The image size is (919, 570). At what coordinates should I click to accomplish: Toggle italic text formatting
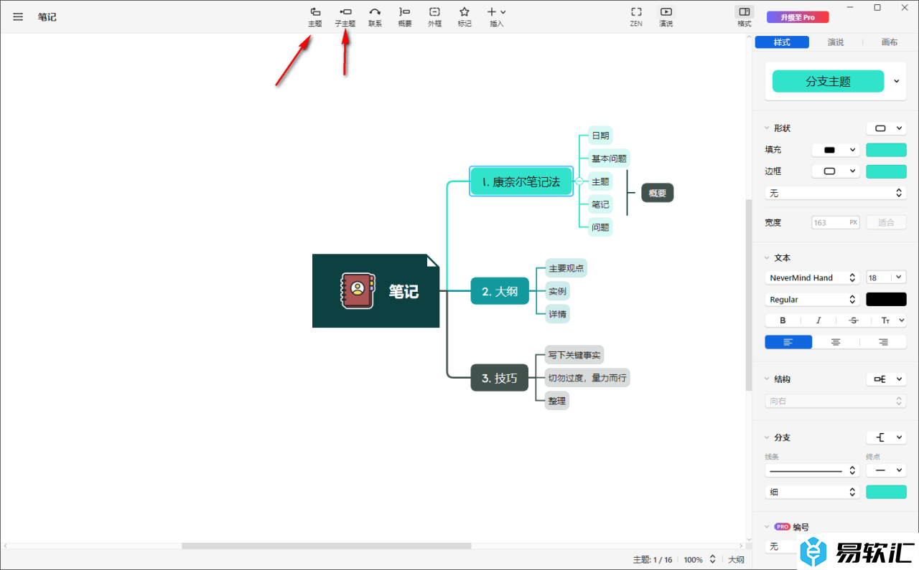click(x=818, y=320)
